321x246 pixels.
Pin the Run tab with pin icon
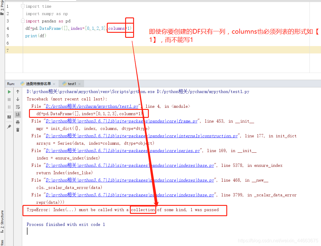(9, 127)
